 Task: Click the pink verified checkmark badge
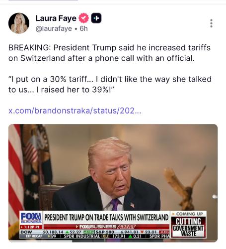(x=83, y=18)
